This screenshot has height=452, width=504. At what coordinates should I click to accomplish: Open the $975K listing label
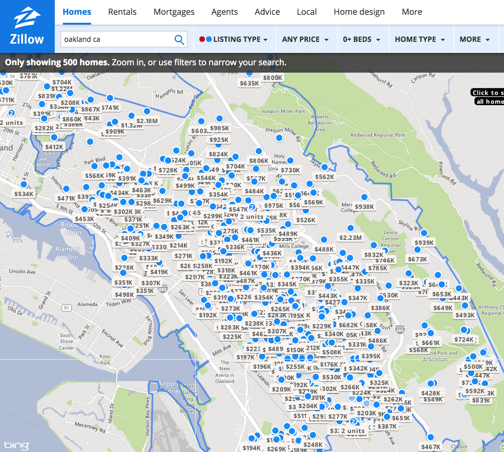pos(274,206)
